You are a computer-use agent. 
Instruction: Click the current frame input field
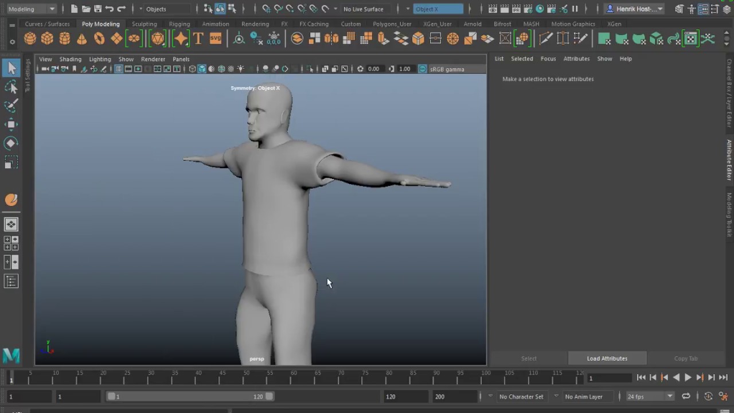pos(610,378)
